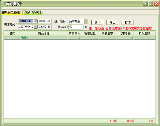
Task: Switch to 按操作员统计 tab
Action: 33,13
